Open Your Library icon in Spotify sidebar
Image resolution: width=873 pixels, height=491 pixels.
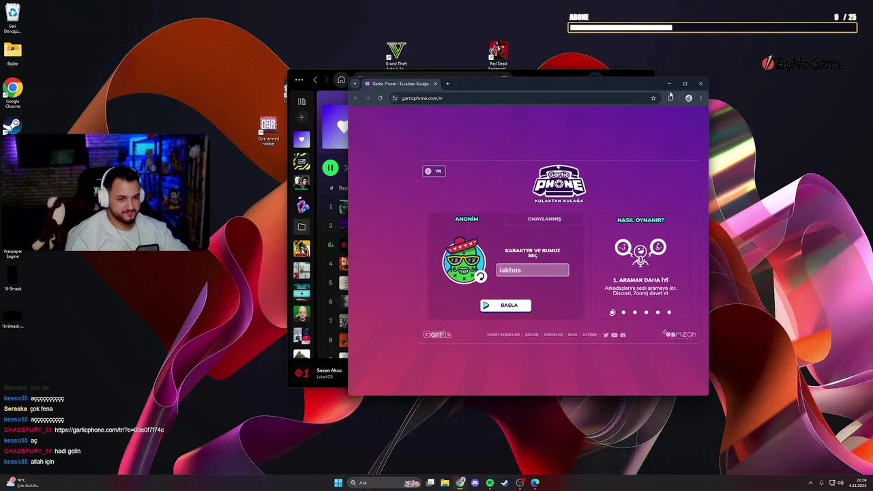pyautogui.click(x=301, y=102)
